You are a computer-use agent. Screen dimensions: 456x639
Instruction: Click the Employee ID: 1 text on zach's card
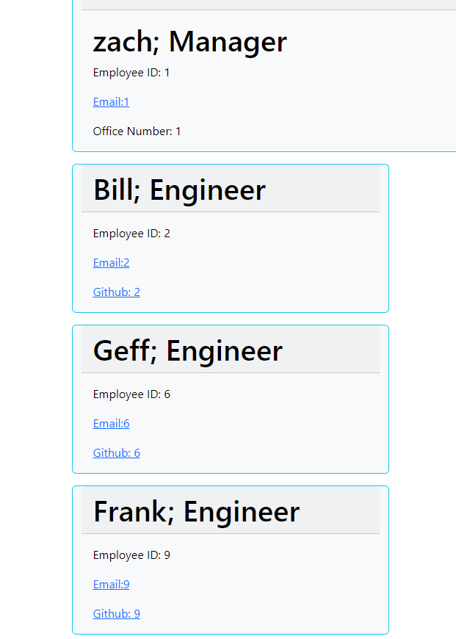tap(130, 72)
